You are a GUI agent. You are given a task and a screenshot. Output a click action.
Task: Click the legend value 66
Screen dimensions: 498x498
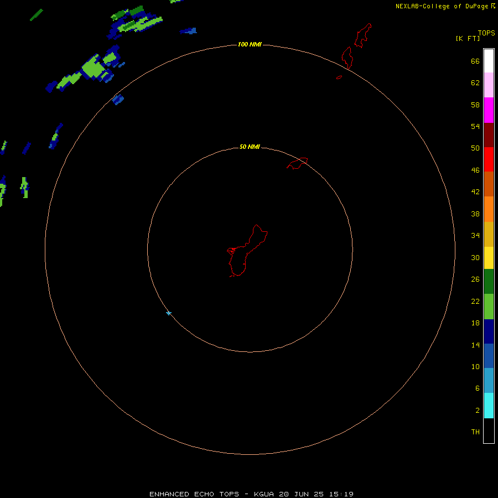[x=475, y=61]
